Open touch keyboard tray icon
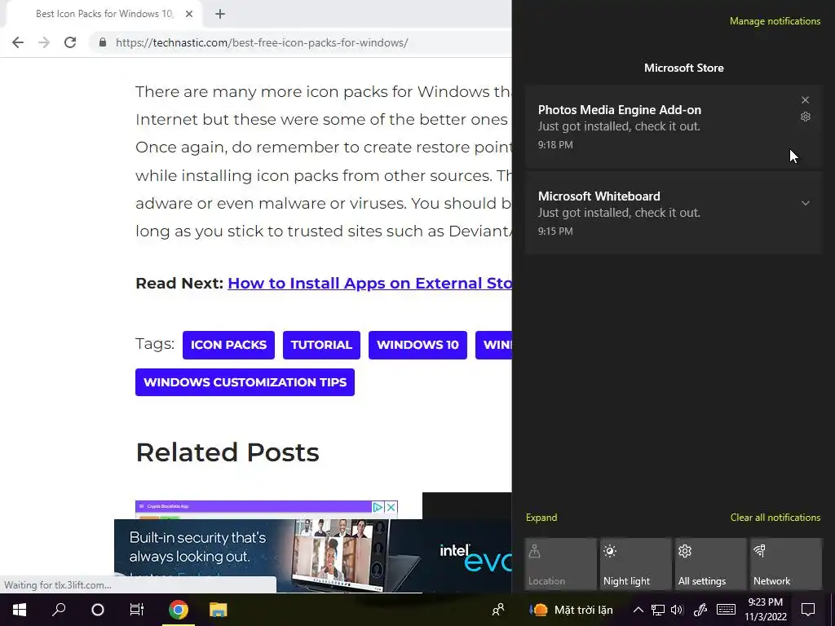The height and width of the screenshot is (626, 835). click(726, 610)
